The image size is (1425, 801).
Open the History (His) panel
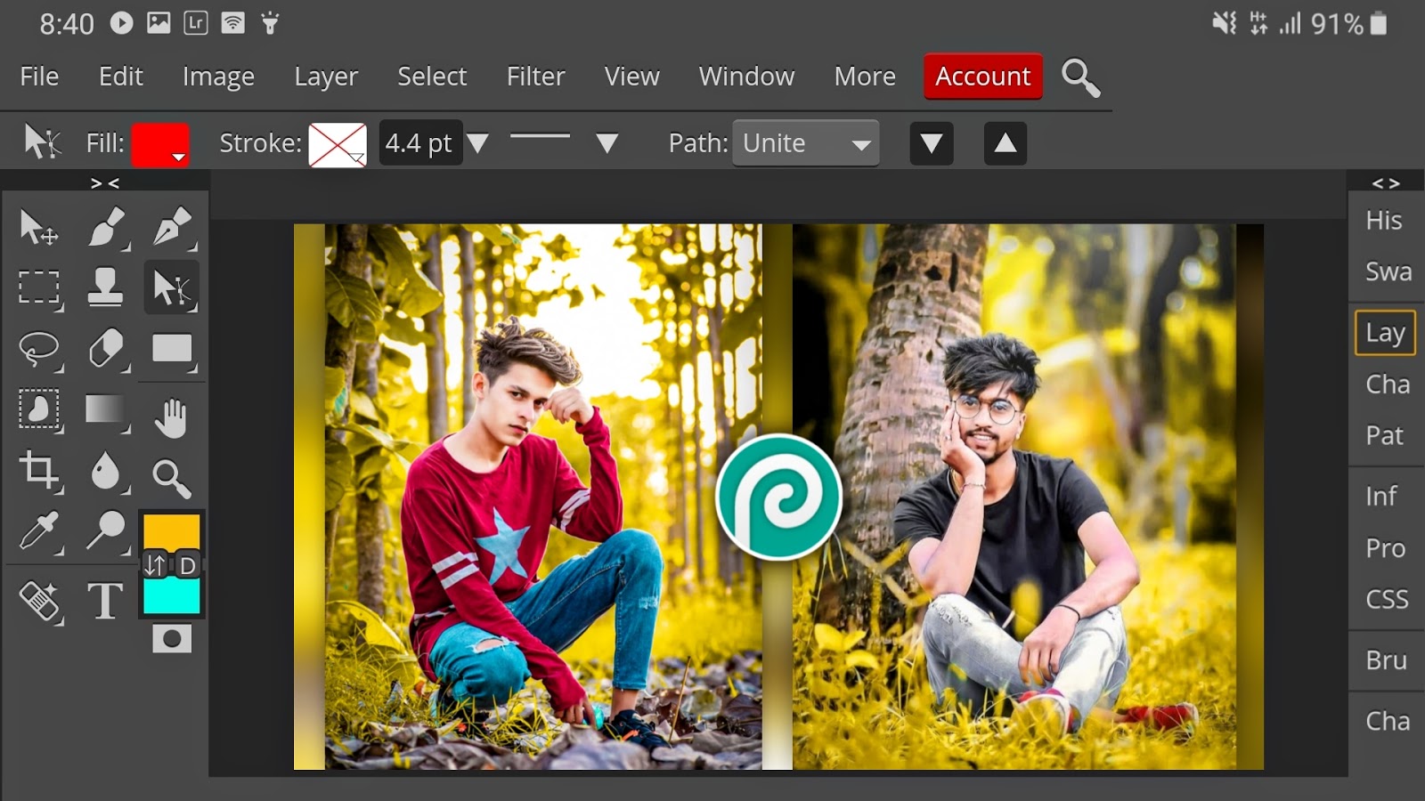1384,221
